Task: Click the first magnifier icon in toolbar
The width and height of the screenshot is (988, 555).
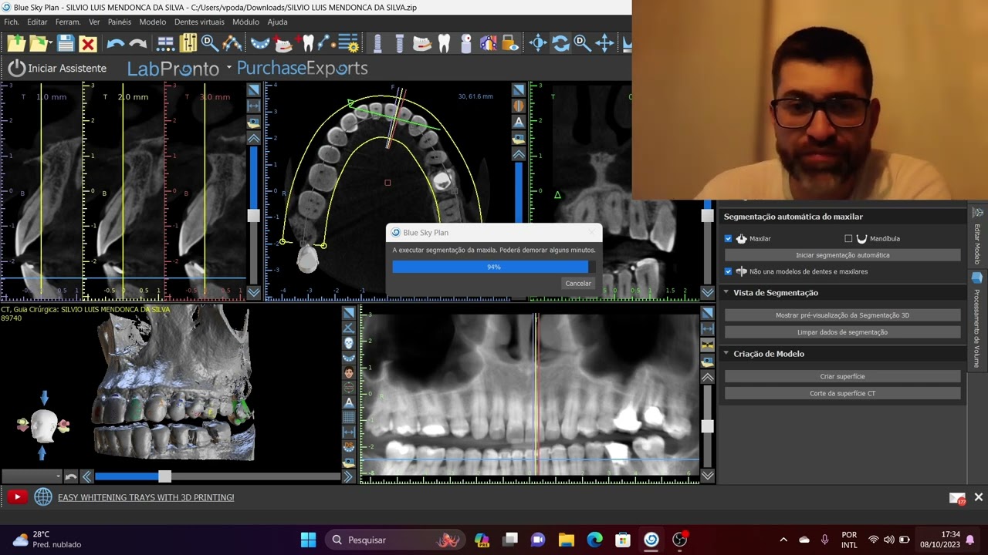Action: [x=209, y=43]
